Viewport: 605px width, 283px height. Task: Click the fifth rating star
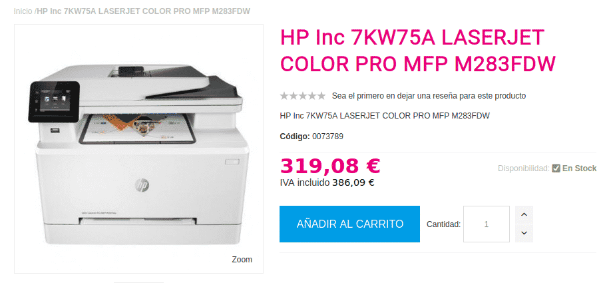pos(321,96)
